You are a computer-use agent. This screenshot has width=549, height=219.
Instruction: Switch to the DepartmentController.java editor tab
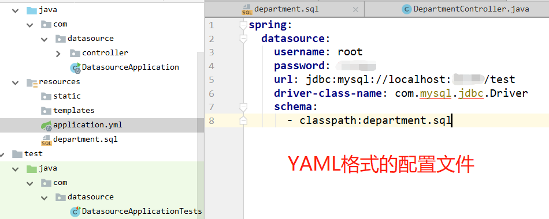(x=457, y=9)
